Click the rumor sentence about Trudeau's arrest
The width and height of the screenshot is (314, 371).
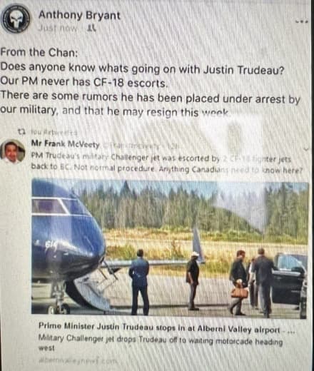click(150, 104)
